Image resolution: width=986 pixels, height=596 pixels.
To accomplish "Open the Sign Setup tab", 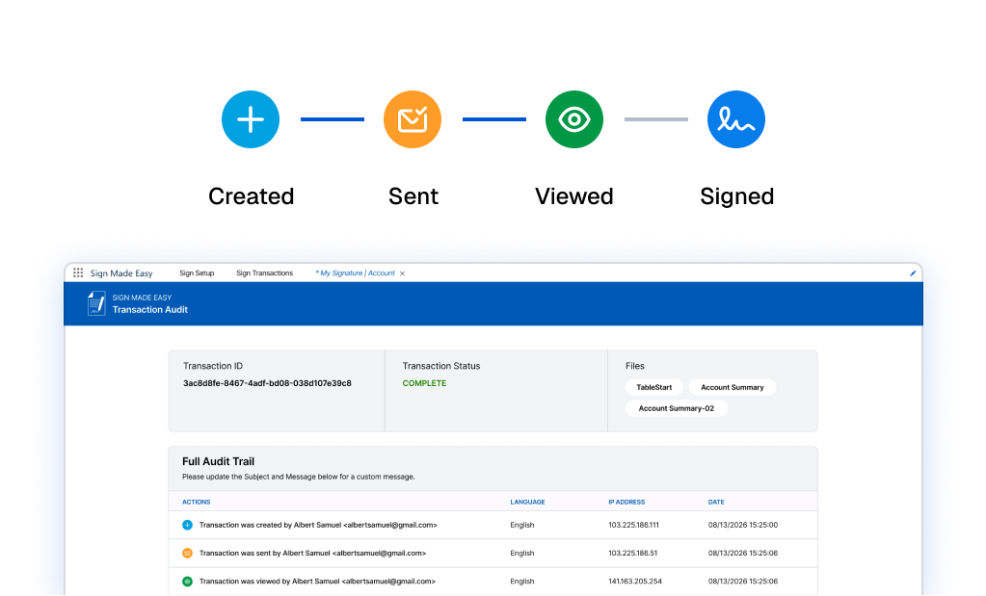I will 197,273.
